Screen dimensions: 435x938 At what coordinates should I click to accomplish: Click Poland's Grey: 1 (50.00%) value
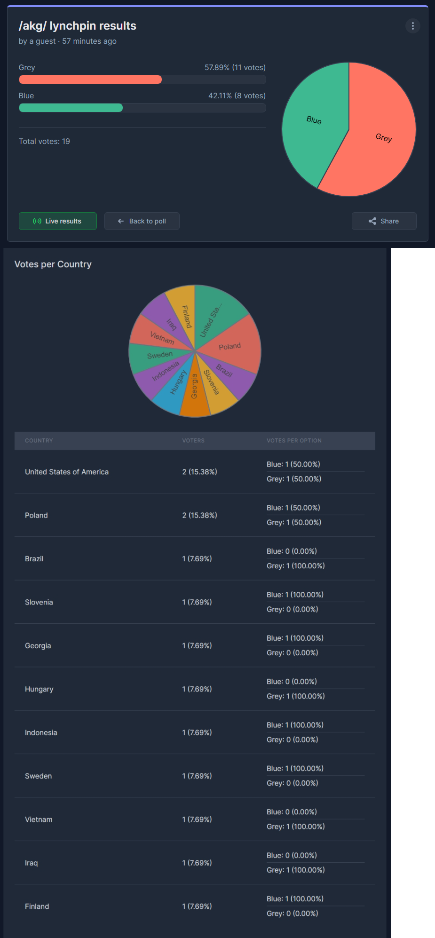click(294, 523)
